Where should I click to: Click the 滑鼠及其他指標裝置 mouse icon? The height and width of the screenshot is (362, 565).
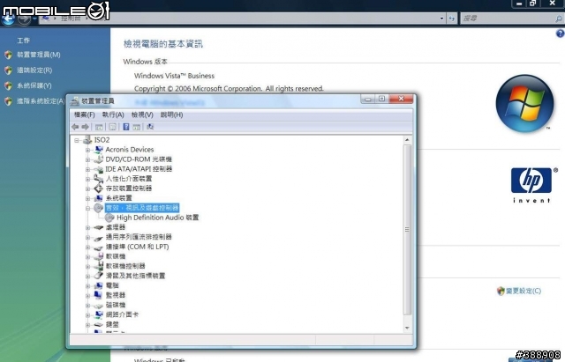pyautogui.click(x=99, y=276)
